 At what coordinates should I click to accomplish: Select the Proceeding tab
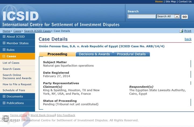coord(57,54)
